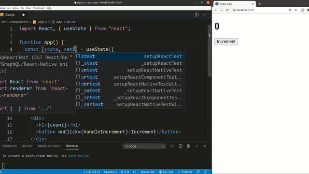Pick the _srtest suggestion
The image size is (309, 174).
pyautogui.click(x=130, y=98)
